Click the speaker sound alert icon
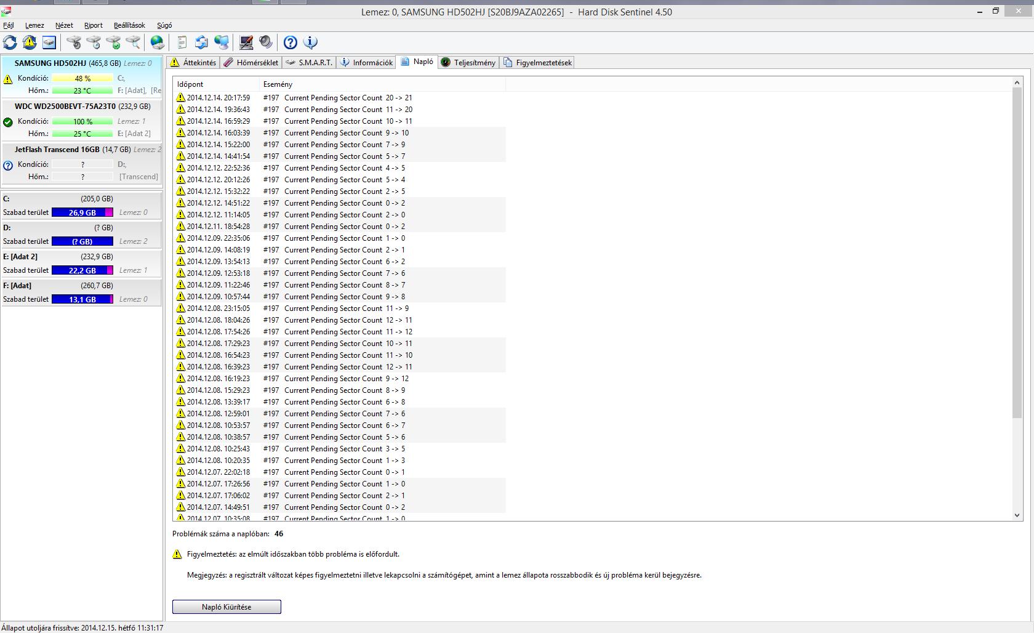This screenshot has height=633, width=1034. coord(266,42)
